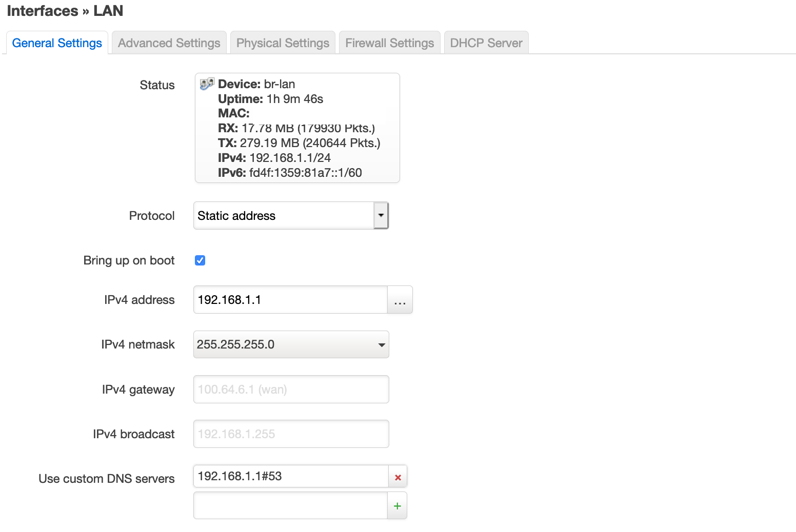This screenshot has height=532, width=796.
Task: Click the Protocol label
Action: pos(152,216)
